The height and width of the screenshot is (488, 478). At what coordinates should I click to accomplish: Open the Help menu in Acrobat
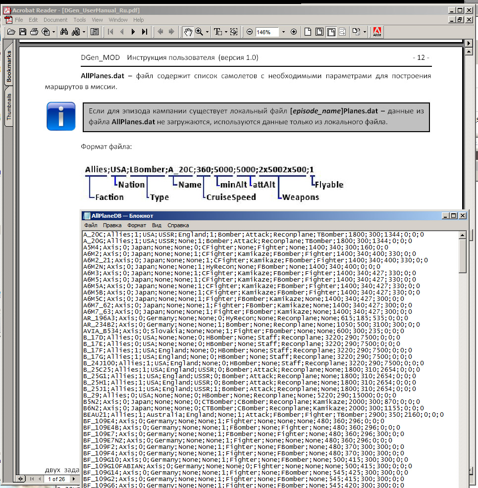139,20
